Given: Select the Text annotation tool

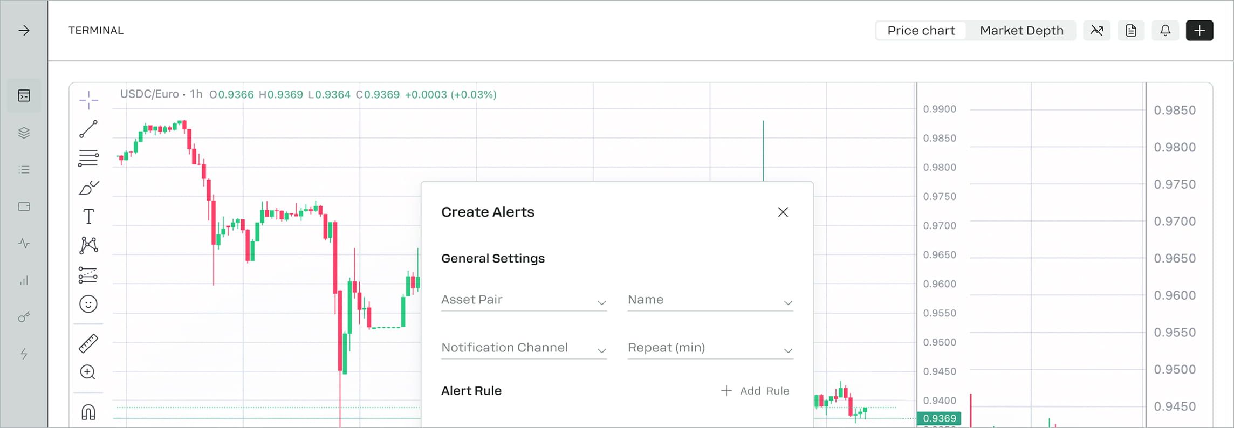Looking at the screenshot, I should click(88, 217).
